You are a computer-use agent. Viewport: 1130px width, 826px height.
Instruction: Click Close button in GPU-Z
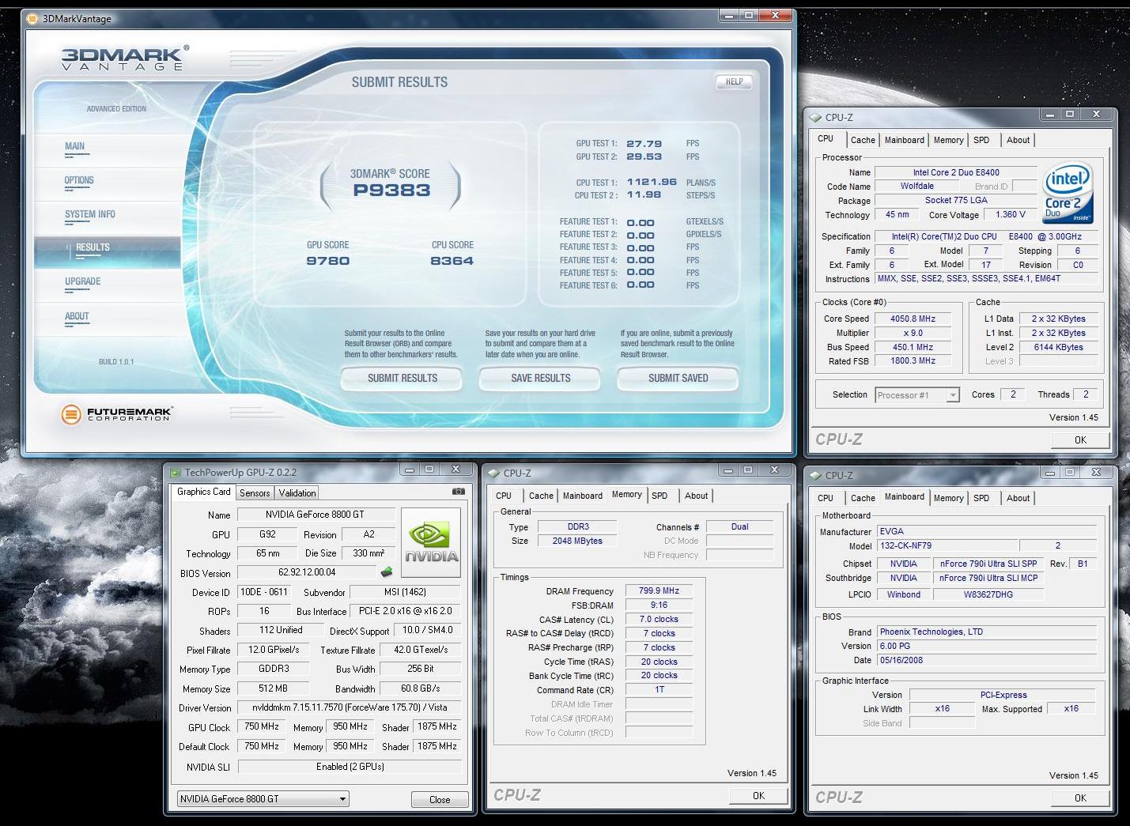click(x=440, y=800)
